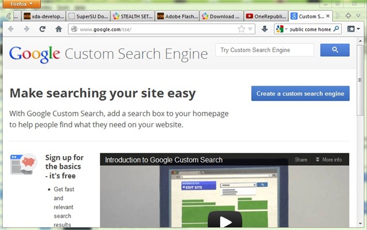Screen dimensions: 367x230
Task: Bookmark this page using the star icon
Action: pyautogui.click(x=241, y=29)
